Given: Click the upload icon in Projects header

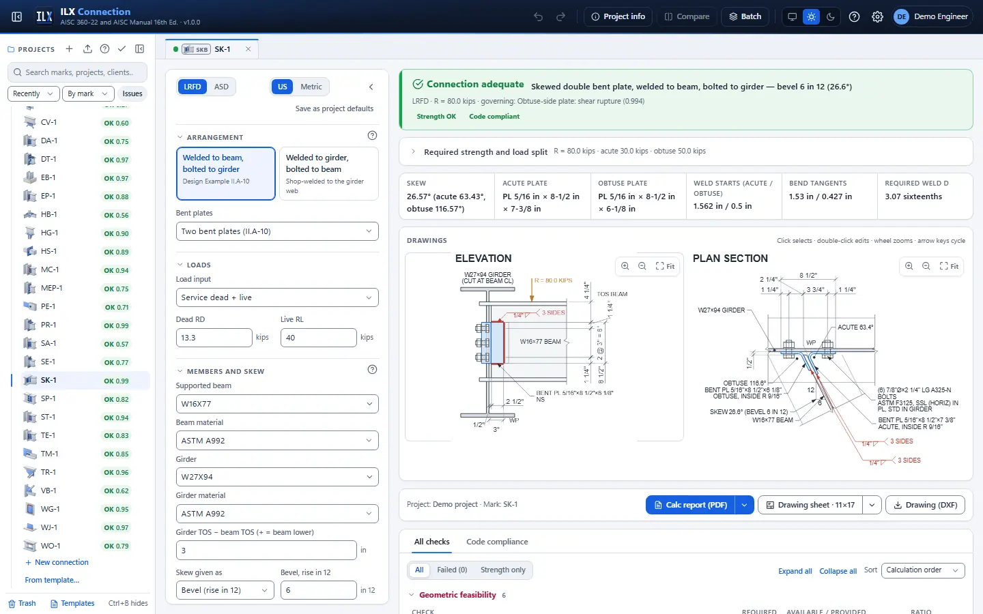Looking at the screenshot, I should pos(87,49).
